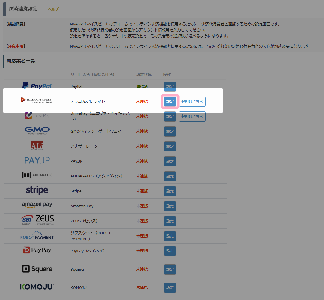Click the Amazon Pay logo
This screenshot has width=324, height=300.
[37, 205]
